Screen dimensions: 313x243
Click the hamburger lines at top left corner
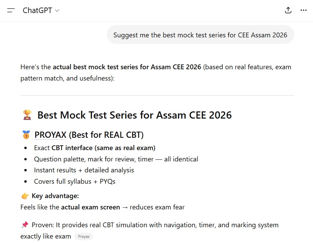(11, 10)
